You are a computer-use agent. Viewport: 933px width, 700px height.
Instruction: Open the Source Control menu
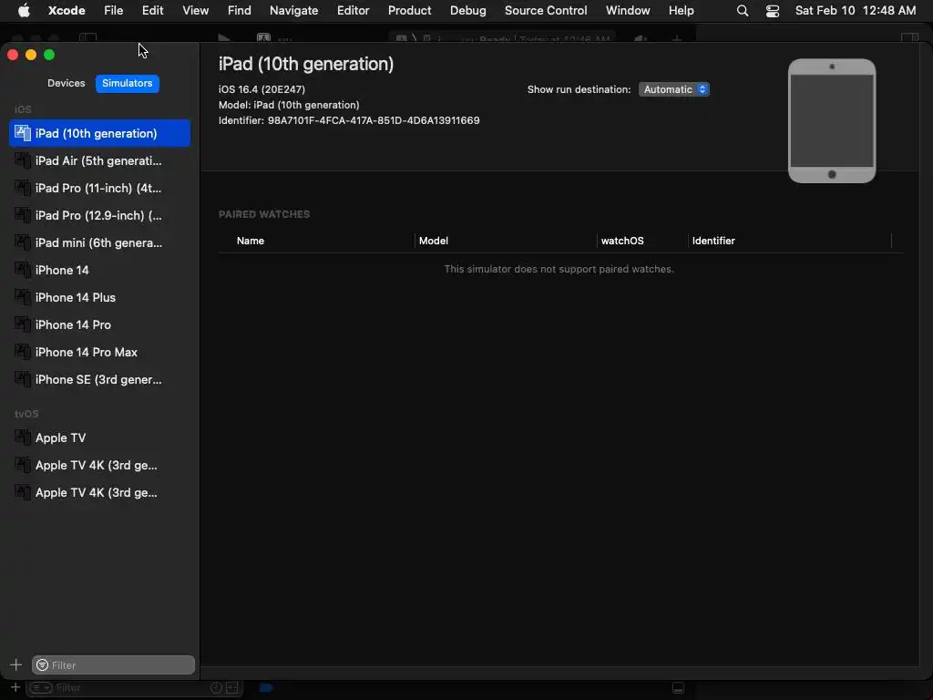(546, 10)
